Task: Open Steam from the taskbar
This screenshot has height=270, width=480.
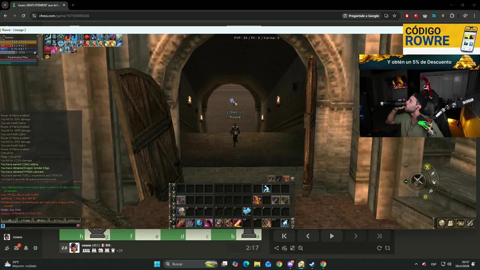Action: pyautogui.click(x=312, y=264)
